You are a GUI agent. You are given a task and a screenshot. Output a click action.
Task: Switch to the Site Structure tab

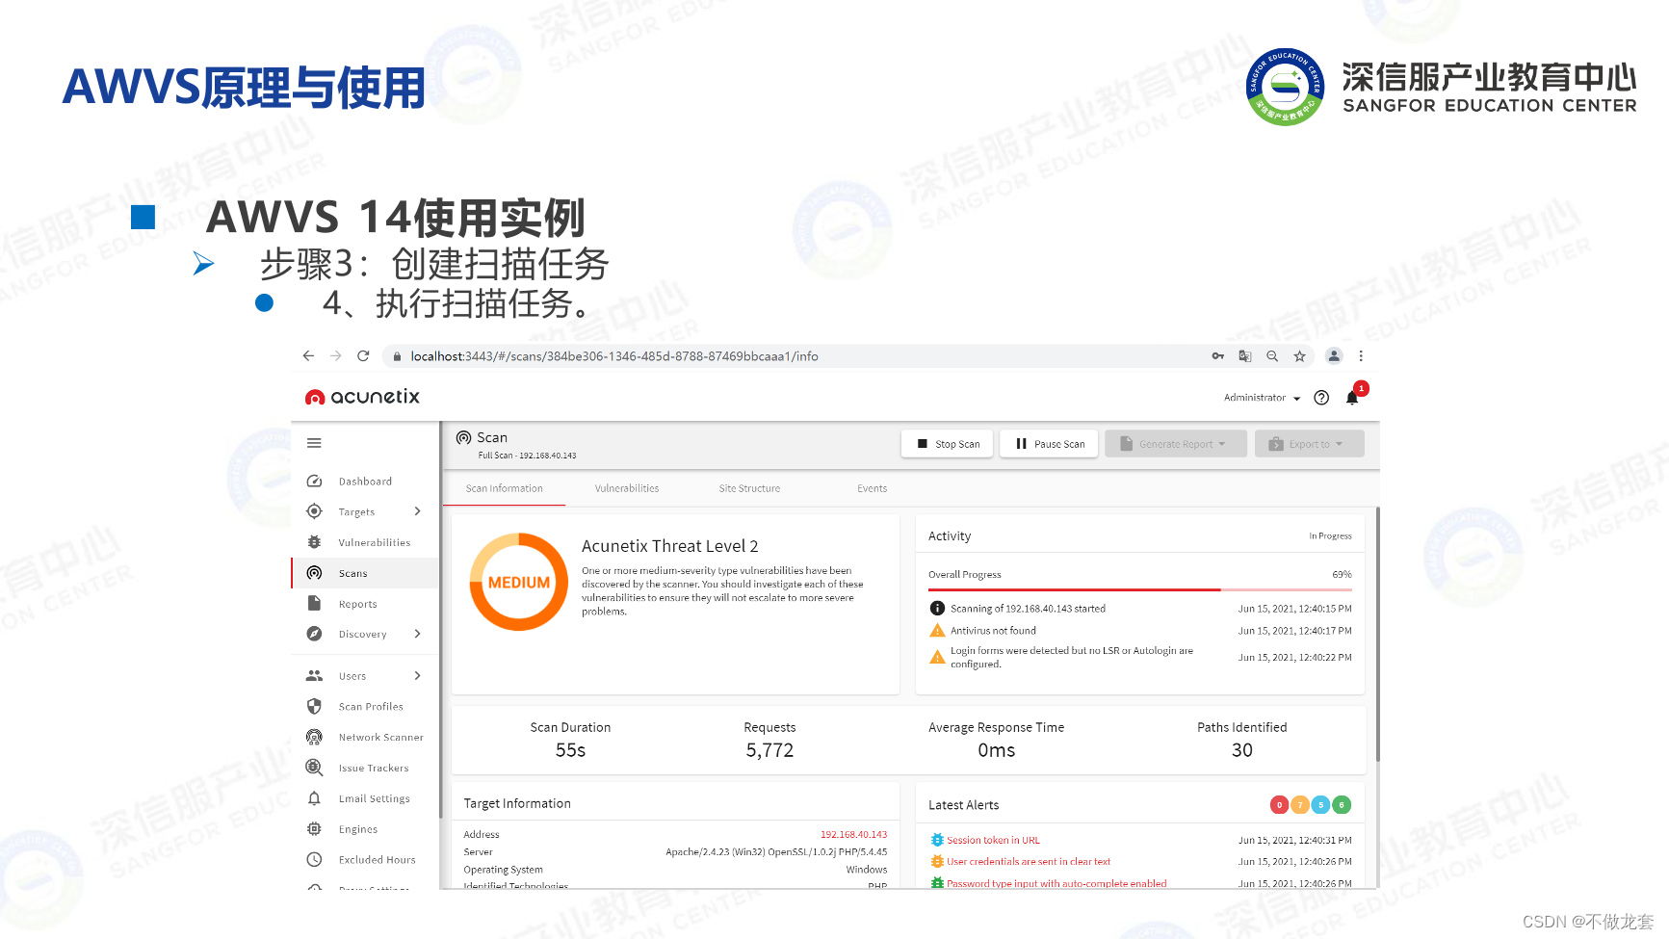[749, 488]
